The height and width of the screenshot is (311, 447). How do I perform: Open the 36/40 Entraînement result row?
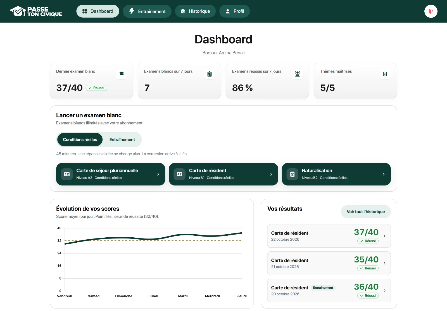pyautogui.click(x=329, y=291)
